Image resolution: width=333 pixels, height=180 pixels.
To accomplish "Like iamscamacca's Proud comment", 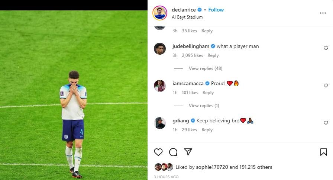I will pyautogui.click(x=326, y=86).
